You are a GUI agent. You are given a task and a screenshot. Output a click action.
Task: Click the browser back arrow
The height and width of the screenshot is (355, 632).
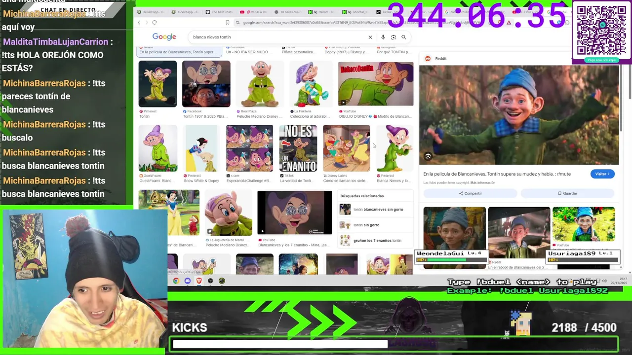coord(139,22)
